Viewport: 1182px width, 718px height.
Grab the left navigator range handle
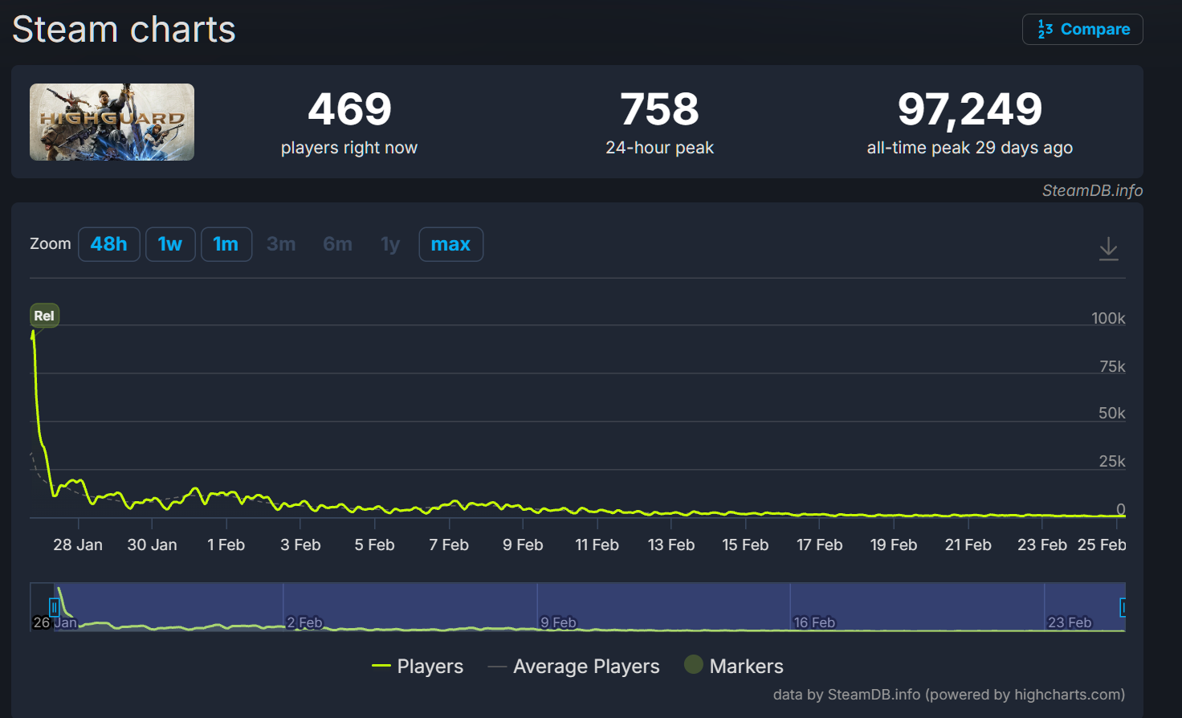click(x=55, y=607)
